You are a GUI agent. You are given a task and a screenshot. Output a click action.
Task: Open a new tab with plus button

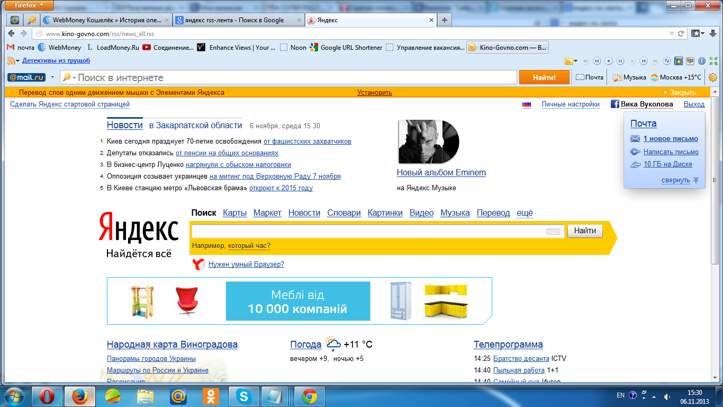point(444,20)
